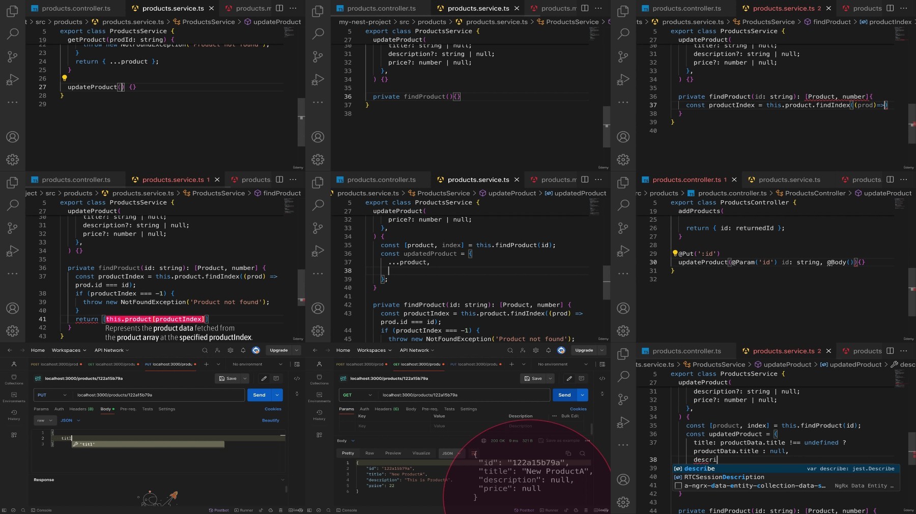Open Explorer in the VS Code panel showing getProduct
The width and height of the screenshot is (916, 514).
12,11
